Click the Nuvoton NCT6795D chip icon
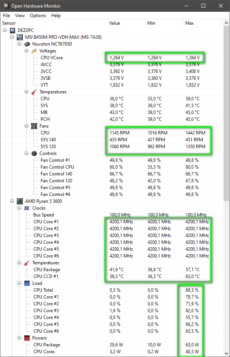The height and width of the screenshot is (357, 230). (27, 44)
